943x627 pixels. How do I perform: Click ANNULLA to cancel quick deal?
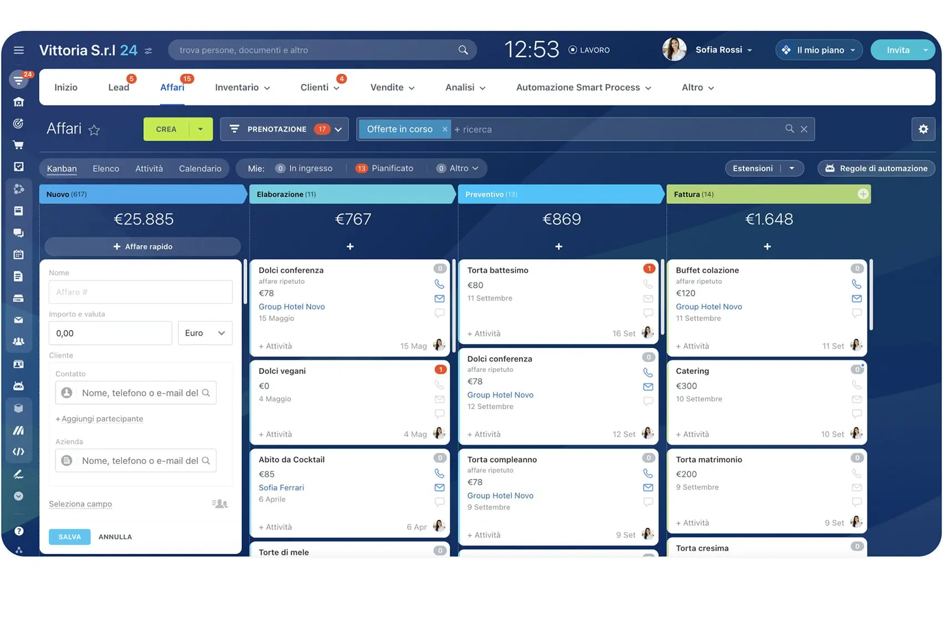click(x=115, y=537)
